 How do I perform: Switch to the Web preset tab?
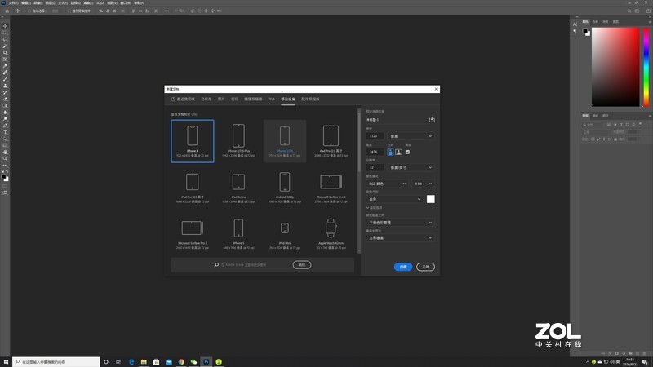click(x=272, y=99)
